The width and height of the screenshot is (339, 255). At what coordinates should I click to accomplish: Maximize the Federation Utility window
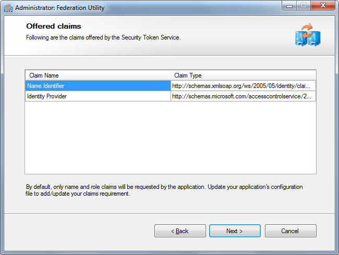coord(304,7)
